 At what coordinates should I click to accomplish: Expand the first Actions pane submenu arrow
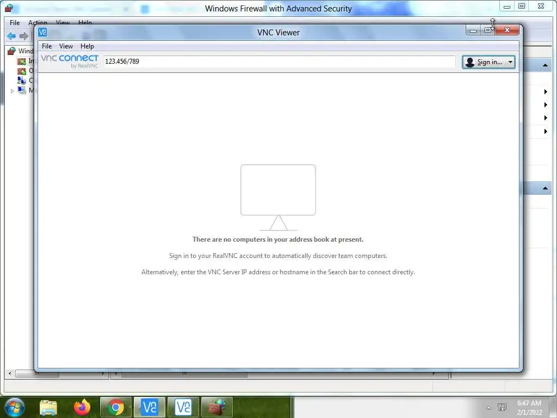coord(546,91)
